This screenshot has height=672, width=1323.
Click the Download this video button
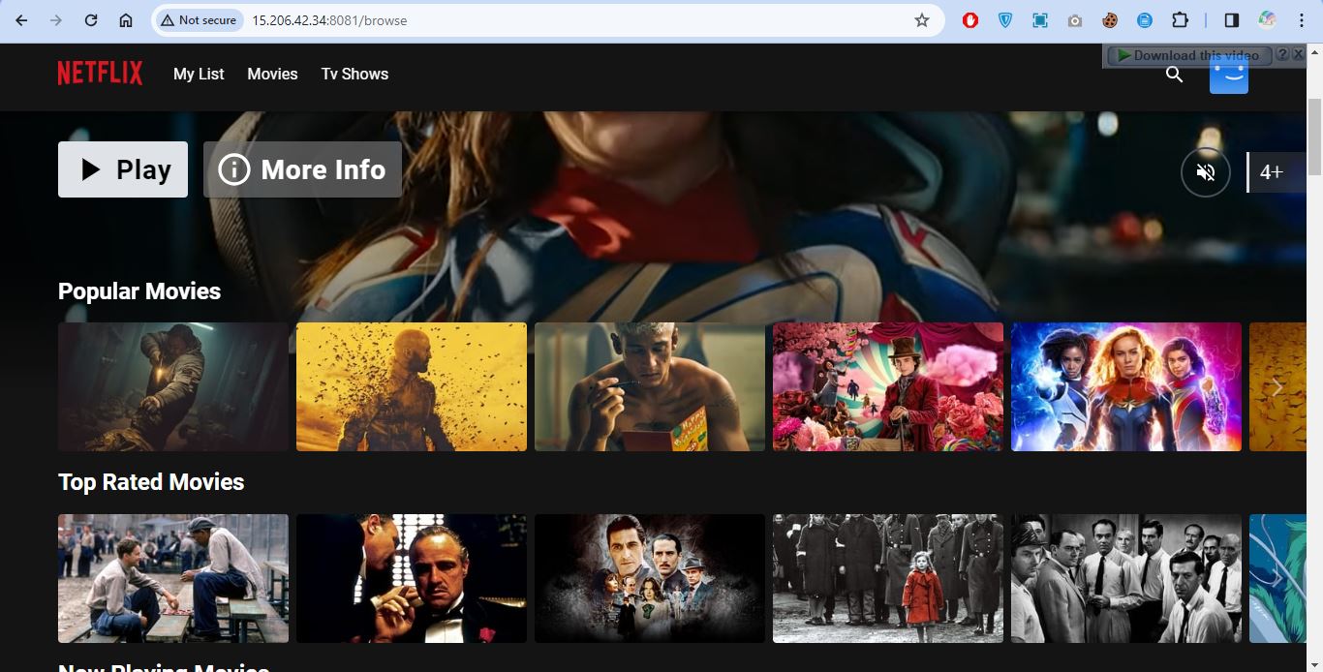[x=1188, y=55]
